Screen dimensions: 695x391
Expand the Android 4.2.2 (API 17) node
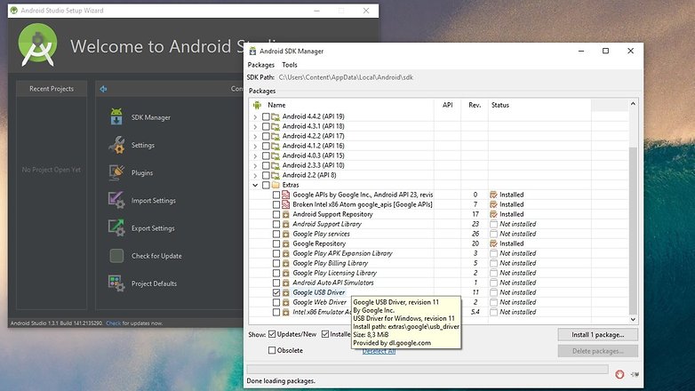(255, 136)
